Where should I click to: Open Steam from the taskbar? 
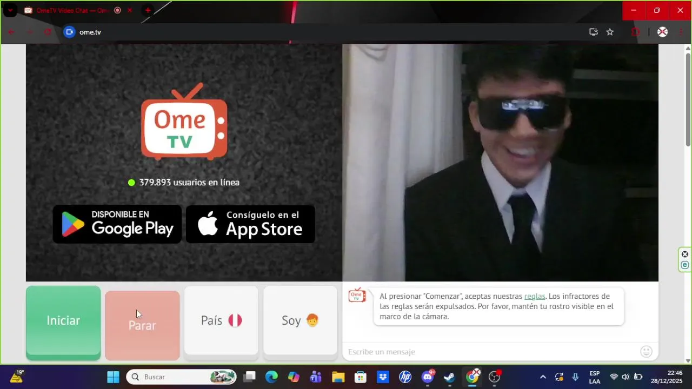(450, 377)
